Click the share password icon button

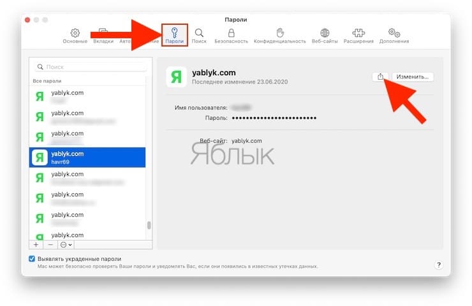coord(380,76)
